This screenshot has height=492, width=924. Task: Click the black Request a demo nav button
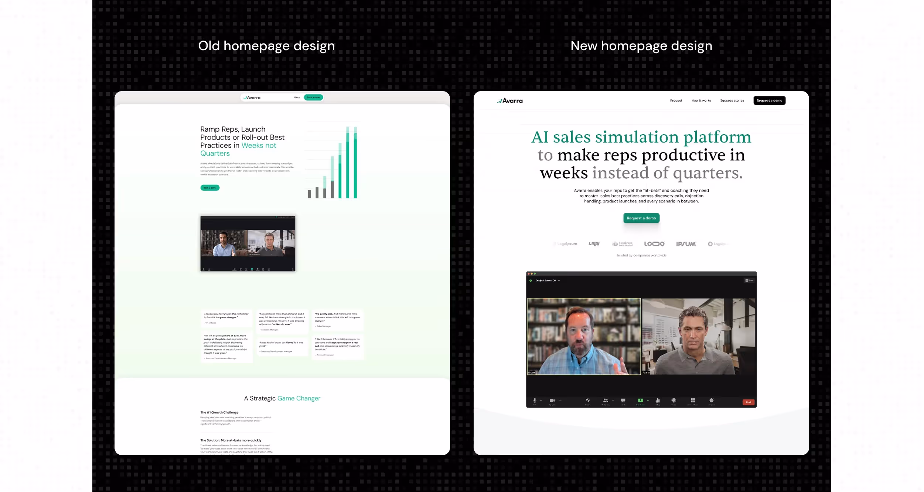tap(769, 101)
